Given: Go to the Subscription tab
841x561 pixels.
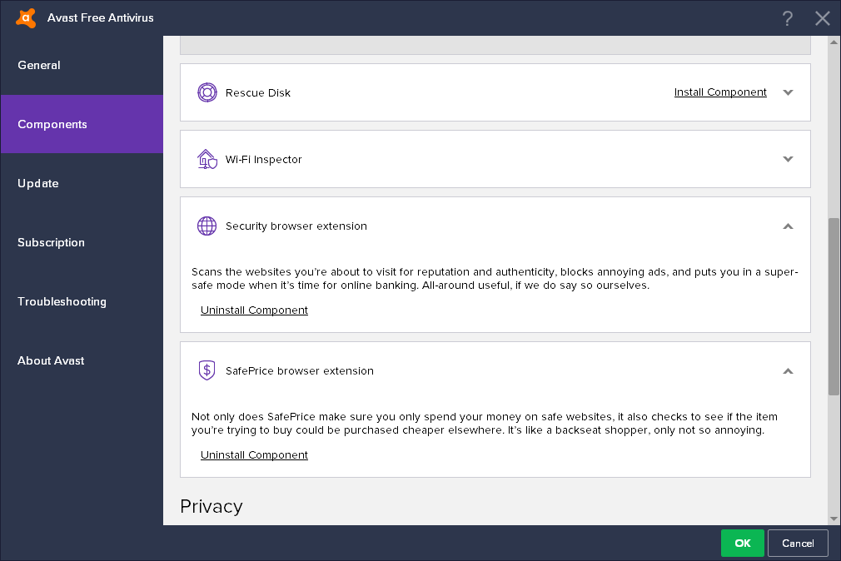Looking at the screenshot, I should 52,242.
